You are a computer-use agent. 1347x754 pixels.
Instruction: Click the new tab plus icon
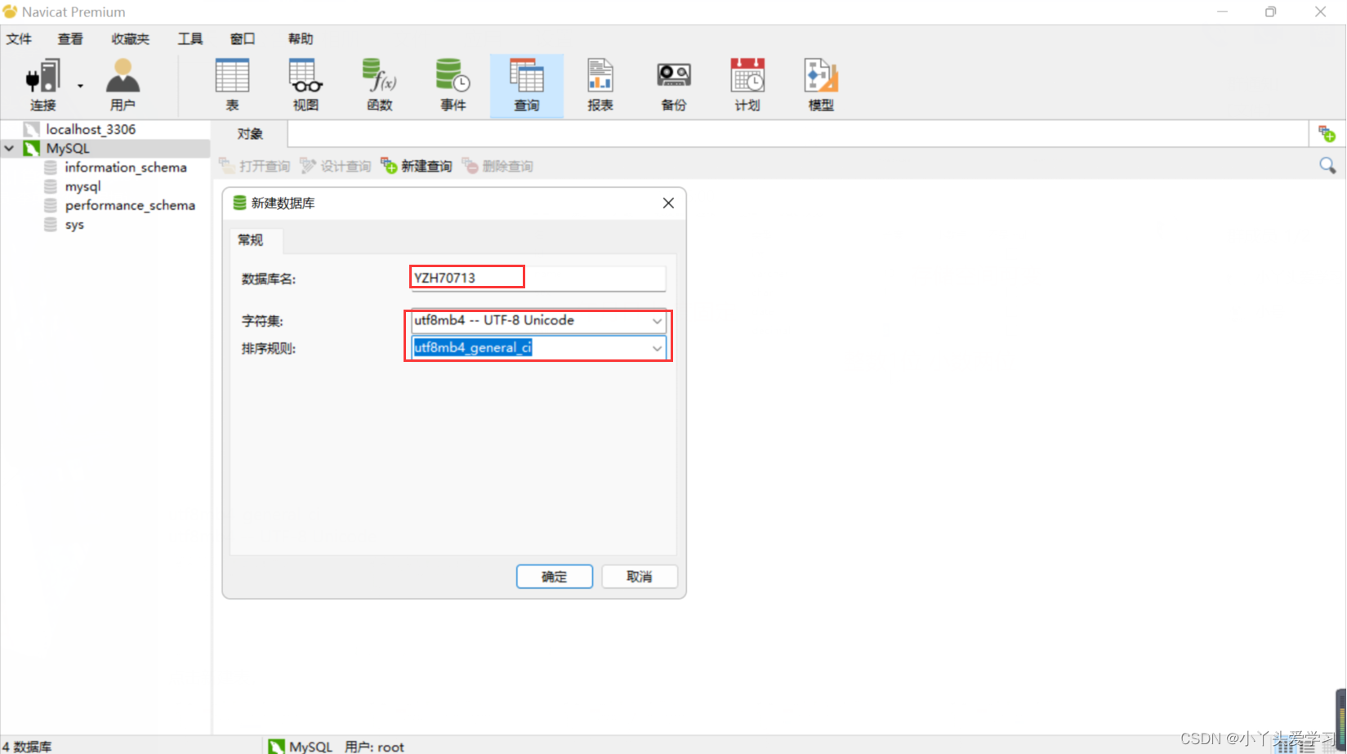(1327, 134)
